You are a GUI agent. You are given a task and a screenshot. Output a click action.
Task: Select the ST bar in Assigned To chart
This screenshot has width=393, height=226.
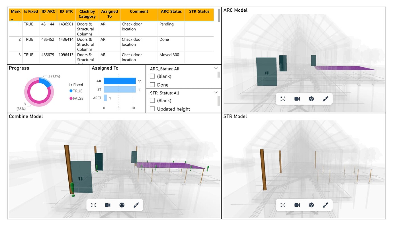[120, 89]
